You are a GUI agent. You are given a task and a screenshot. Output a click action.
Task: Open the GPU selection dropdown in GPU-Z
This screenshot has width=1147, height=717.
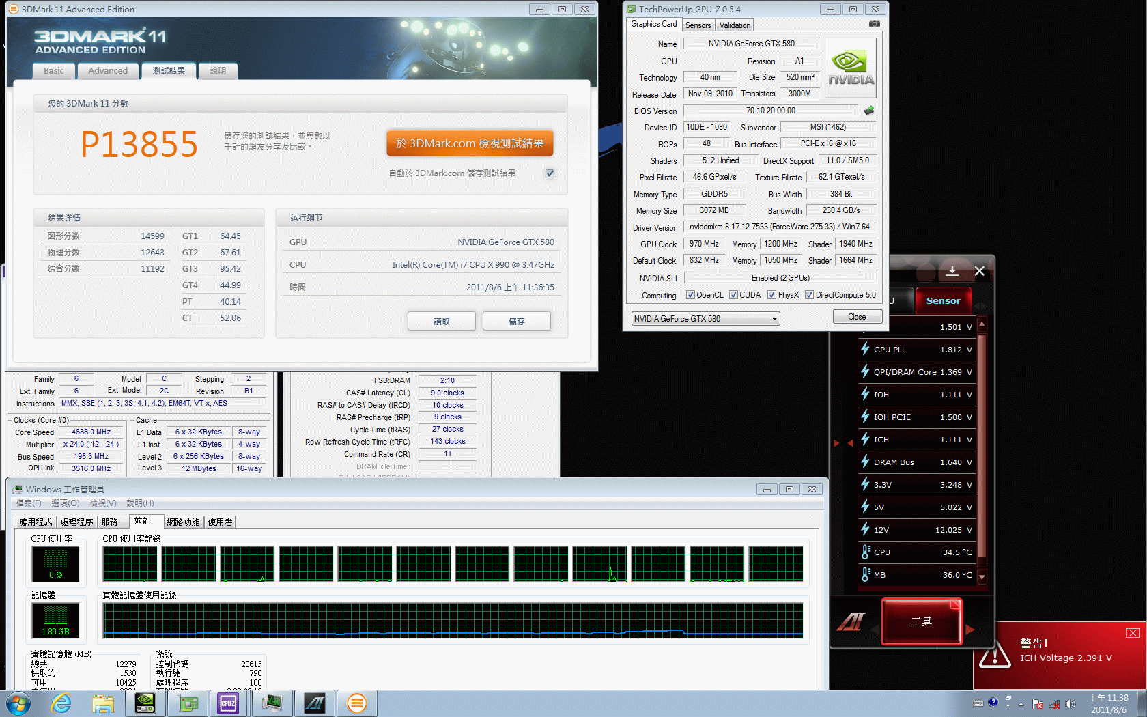tap(705, 319)
